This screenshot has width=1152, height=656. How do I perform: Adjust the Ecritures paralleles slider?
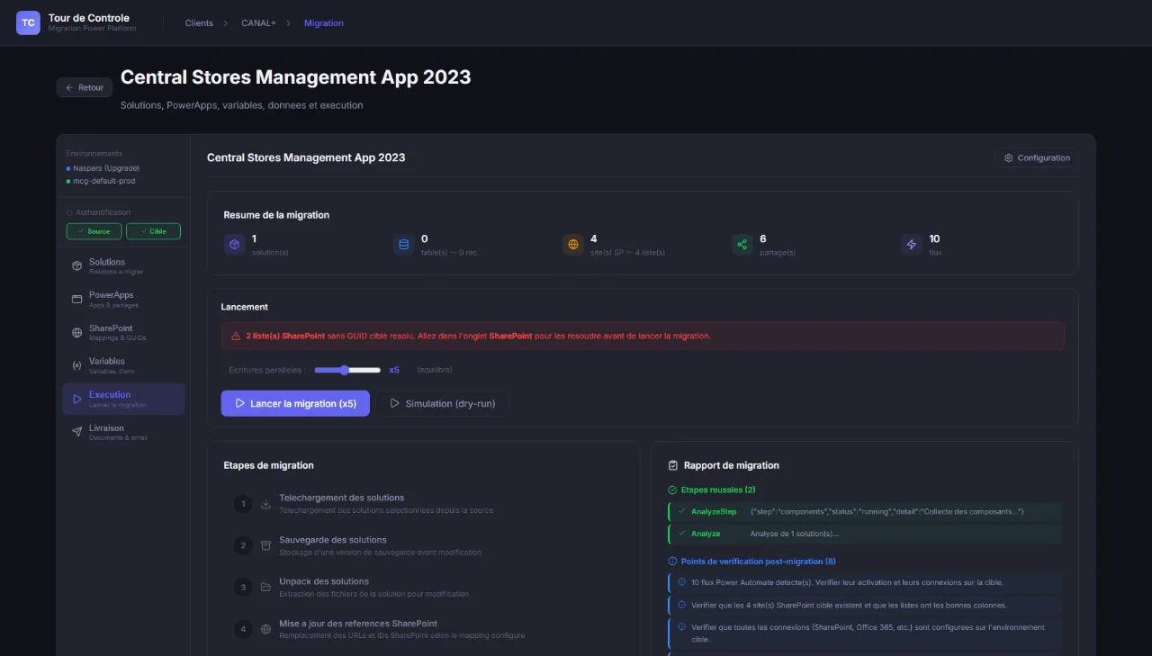click(x=347, y=370)
